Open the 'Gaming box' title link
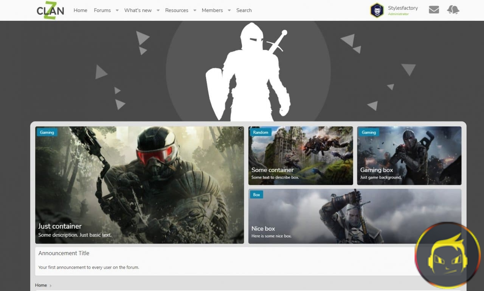This screenshot has width=484, height=291. click(377, 170)
